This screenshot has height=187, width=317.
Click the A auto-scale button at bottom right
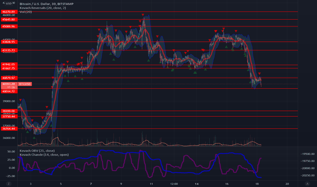307,184
